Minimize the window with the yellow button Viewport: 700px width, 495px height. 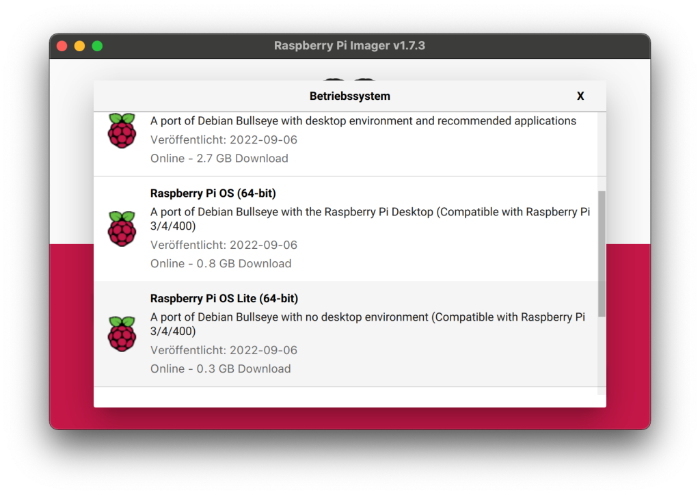click(79, 46)
